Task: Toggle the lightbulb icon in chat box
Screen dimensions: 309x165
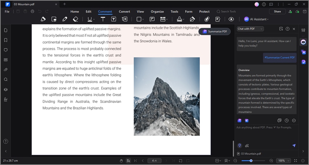Action: click(x=240, y=146)
